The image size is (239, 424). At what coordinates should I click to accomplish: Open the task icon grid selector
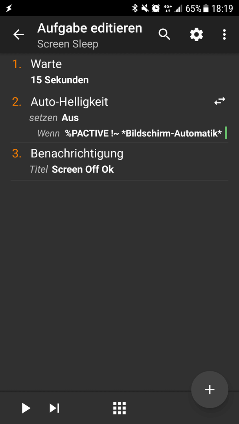point(119,408)
